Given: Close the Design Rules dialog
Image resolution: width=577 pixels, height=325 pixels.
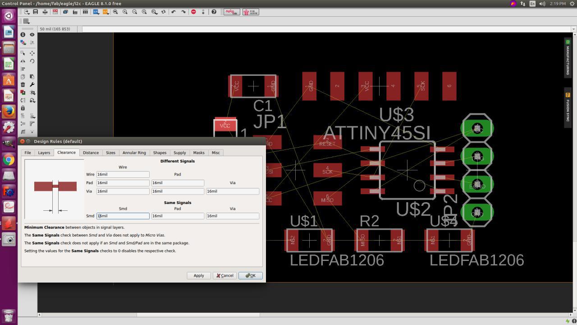Looking at the screenshot, I should (x=23, y=141).
